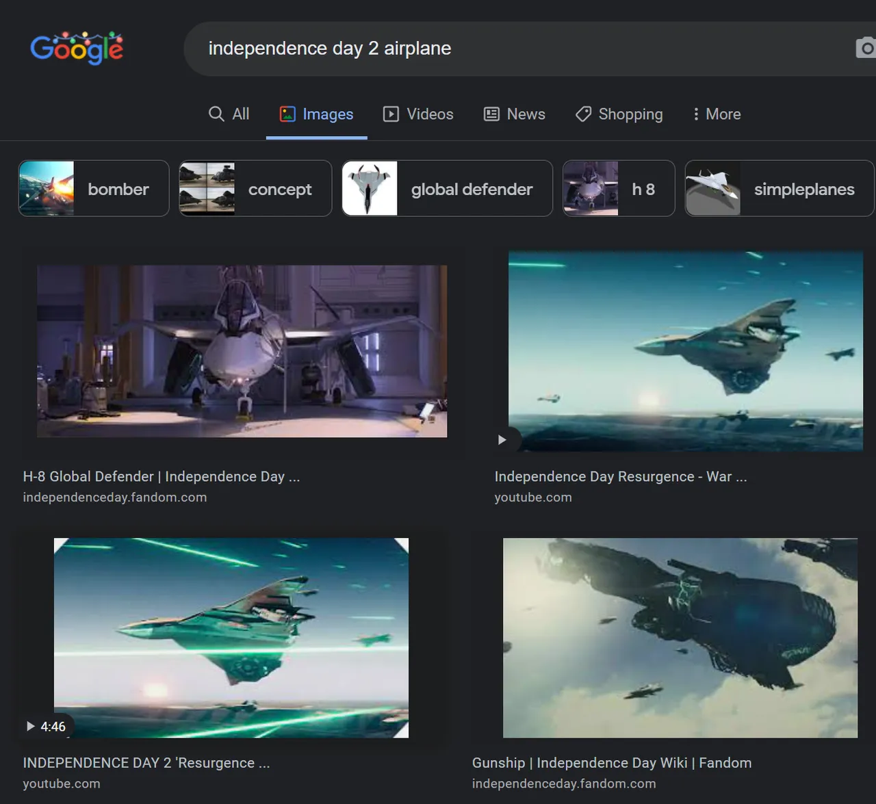Screen dimensions: 876x804
Task: Click youtube.com under Independence Day Resurgence - War
Action: (533, 497)
